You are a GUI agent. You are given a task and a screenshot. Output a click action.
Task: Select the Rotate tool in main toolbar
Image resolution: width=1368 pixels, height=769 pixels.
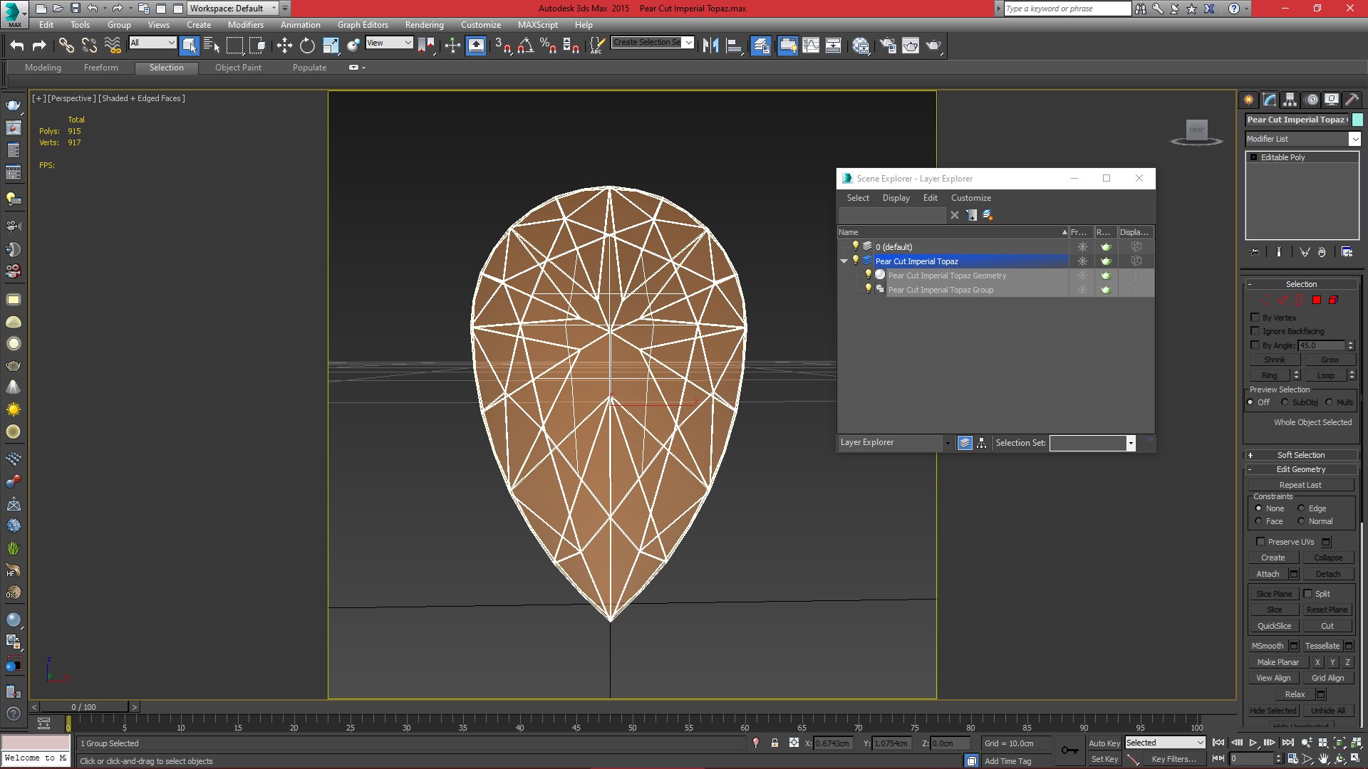click(307, 46)
